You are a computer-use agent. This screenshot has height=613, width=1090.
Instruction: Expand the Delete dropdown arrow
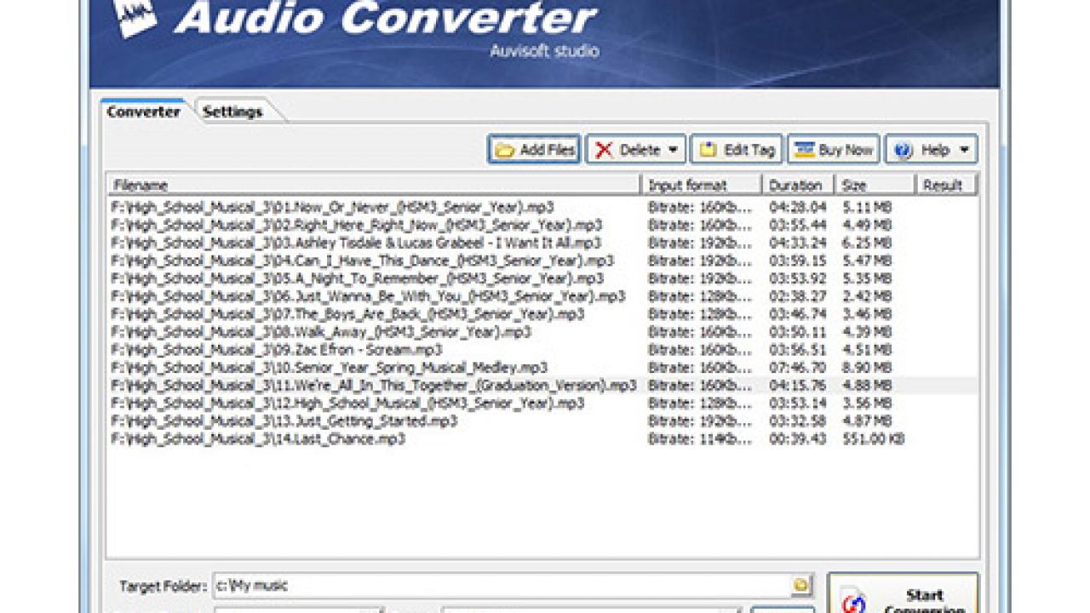pos(673,151)
